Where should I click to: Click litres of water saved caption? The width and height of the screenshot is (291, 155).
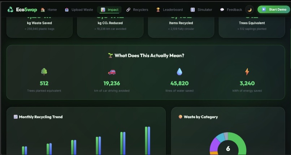(x=179, y=91)
